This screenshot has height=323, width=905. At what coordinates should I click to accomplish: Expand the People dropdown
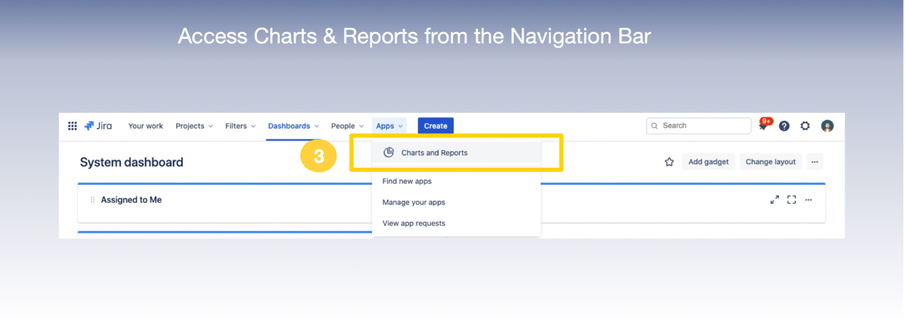click(347, 126)
